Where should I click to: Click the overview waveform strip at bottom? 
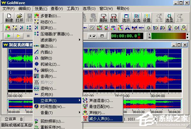tap(152, 104)
